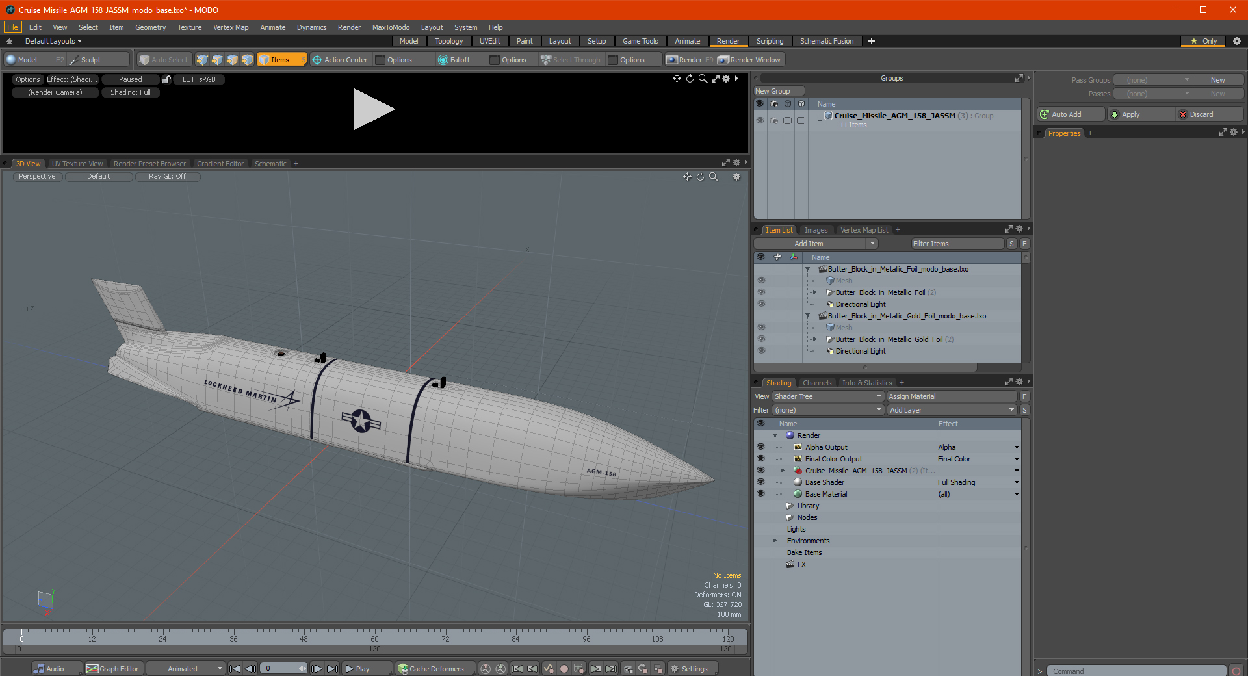1248x676 pixels.
Task: Click Apply button
Action: (x=1142, y=114)
